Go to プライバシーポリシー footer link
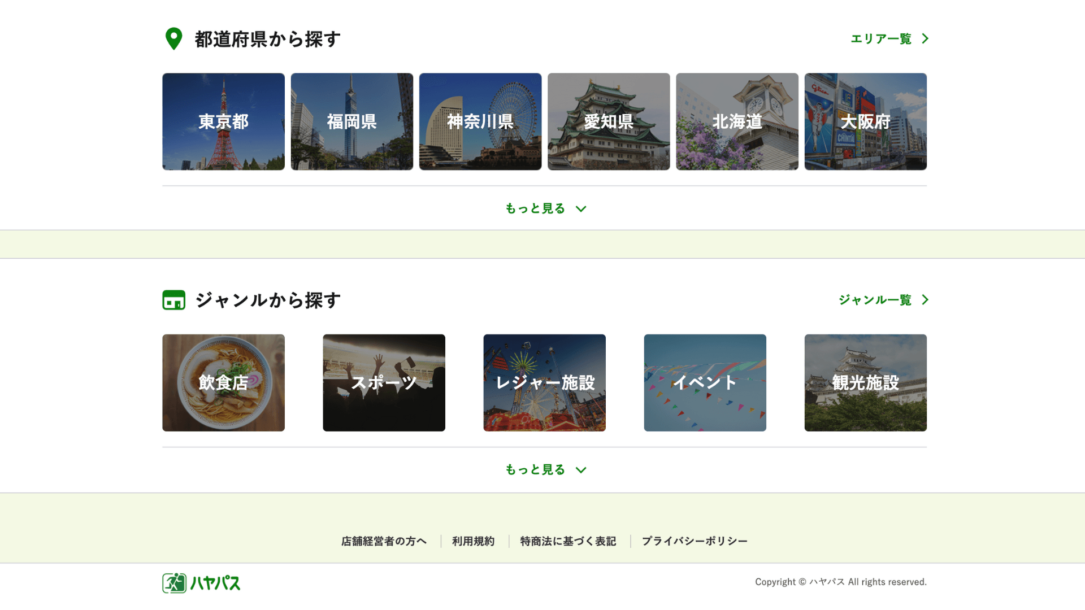The height and width of the screenshot is (610, 1085). coord(695,541)
